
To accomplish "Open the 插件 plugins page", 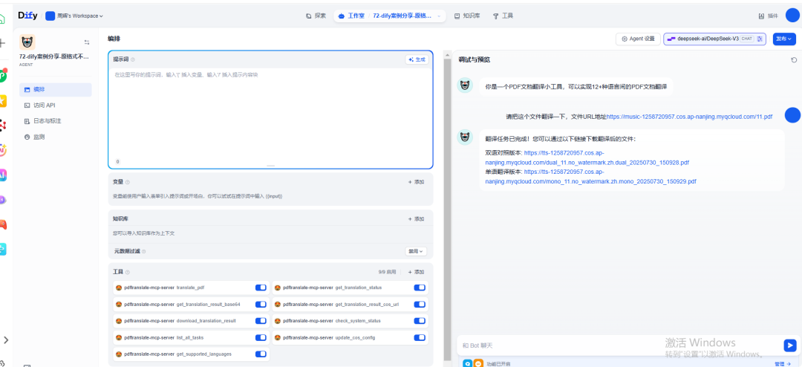I will [x=769, y=16].
